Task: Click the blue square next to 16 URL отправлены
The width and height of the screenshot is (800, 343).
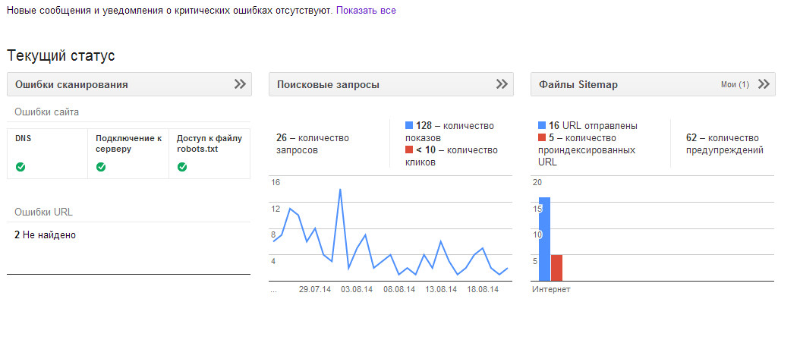Action: click(x=542, y=125)
